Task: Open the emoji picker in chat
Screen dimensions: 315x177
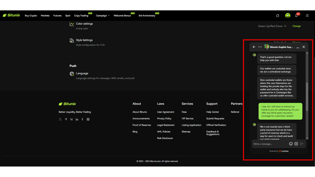Action: coord(291,144)
